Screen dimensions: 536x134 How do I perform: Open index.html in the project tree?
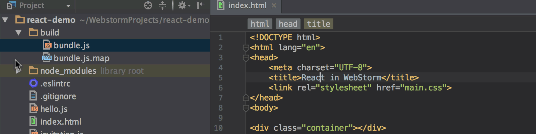tap(61, 122)
